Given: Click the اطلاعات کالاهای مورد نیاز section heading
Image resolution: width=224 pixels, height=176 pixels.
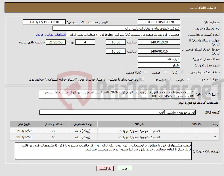Looking at the screenshot, I should tap(199, 103).
